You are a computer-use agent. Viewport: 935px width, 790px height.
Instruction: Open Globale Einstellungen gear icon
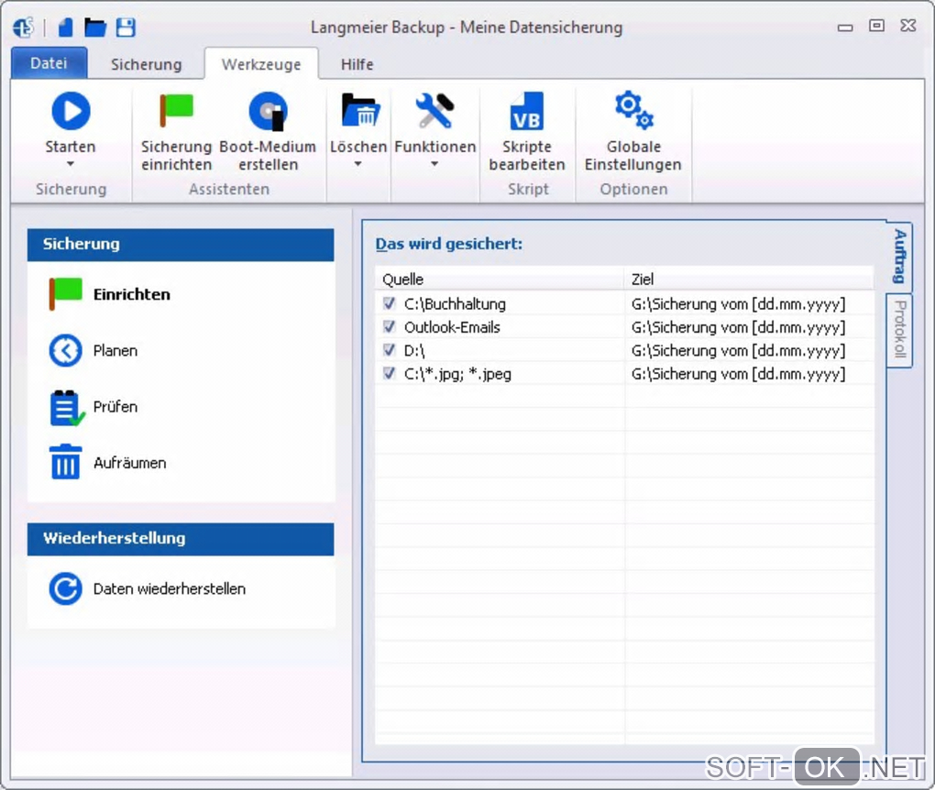[x=632, y=110]
